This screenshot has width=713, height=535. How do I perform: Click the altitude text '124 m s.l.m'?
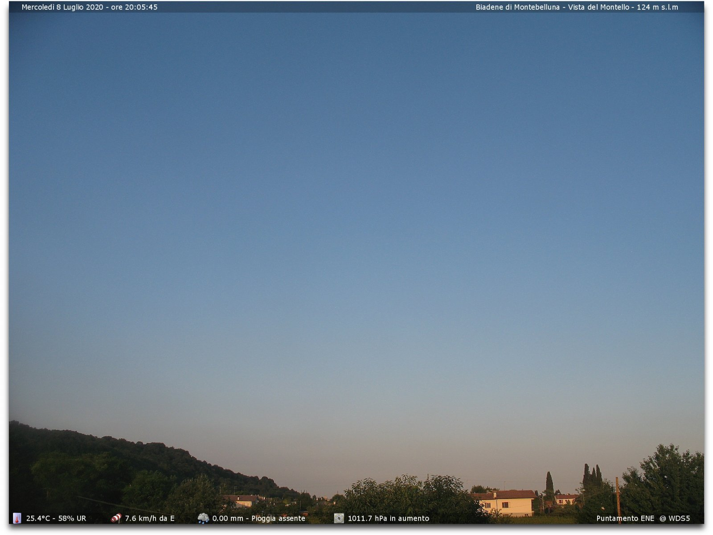[x=657, y=7]
